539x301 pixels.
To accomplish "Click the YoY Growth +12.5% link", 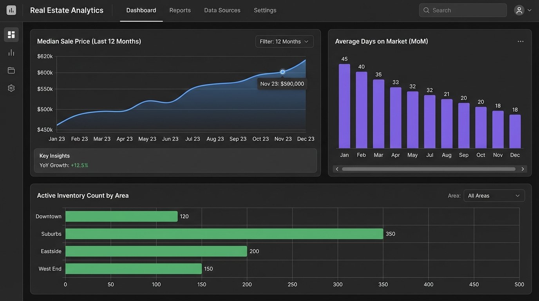I will pyautogui.click(x=79, y=165).
